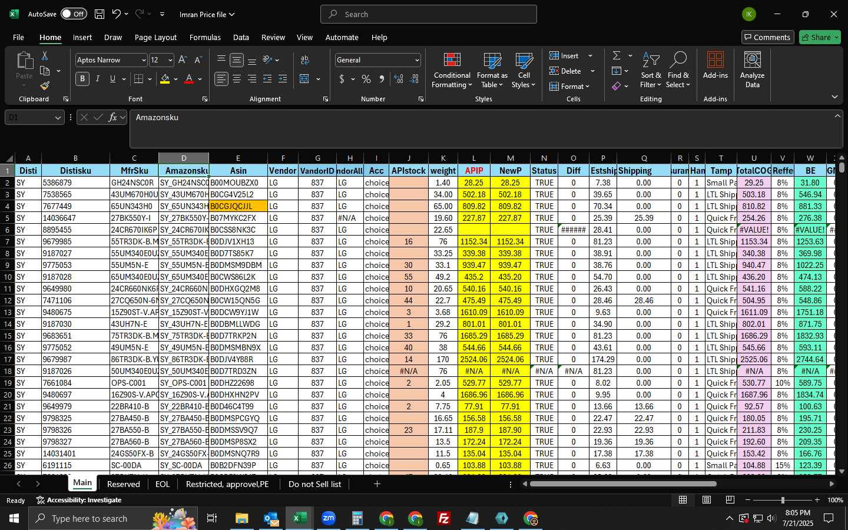Open Conditional Formatting menu
Screen dimensions: 848x530
tap(452, 71)
